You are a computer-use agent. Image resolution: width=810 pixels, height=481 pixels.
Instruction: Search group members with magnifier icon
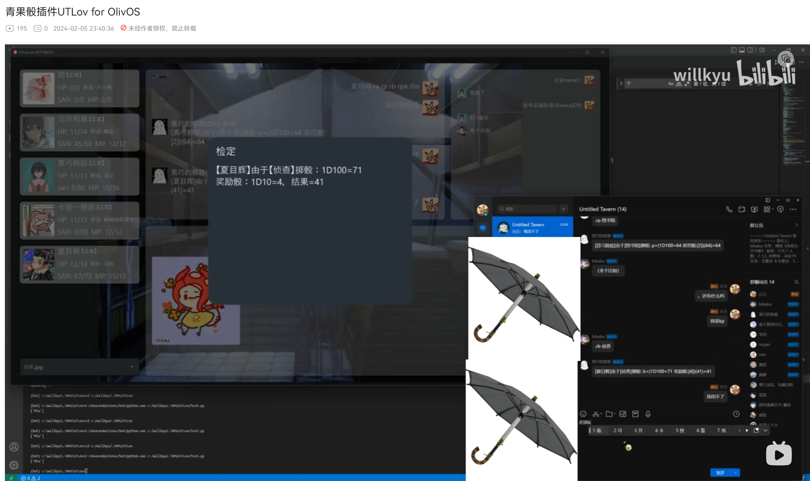pyautogui.click(x=796, y=282)
